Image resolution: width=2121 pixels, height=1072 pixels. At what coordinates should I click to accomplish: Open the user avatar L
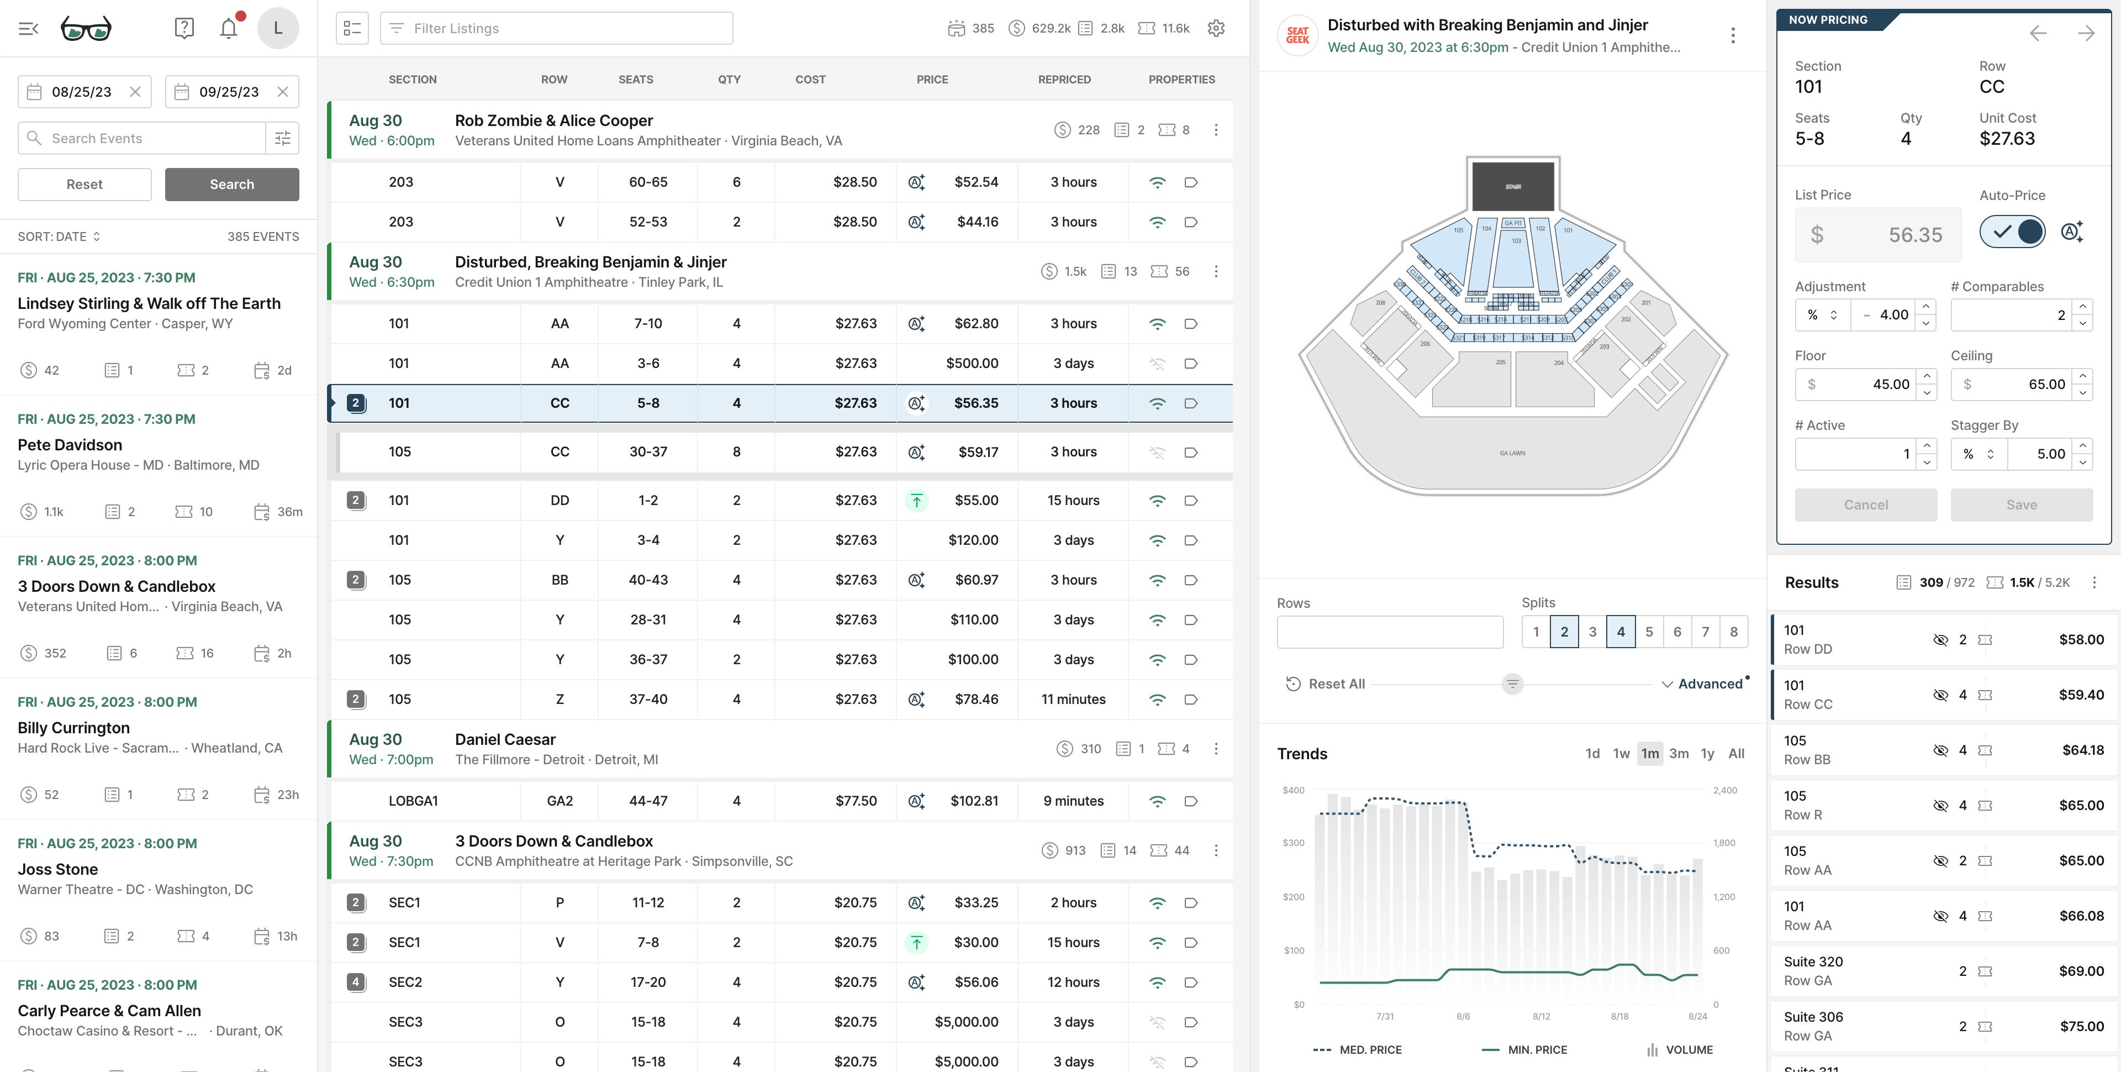pos(278,29)
